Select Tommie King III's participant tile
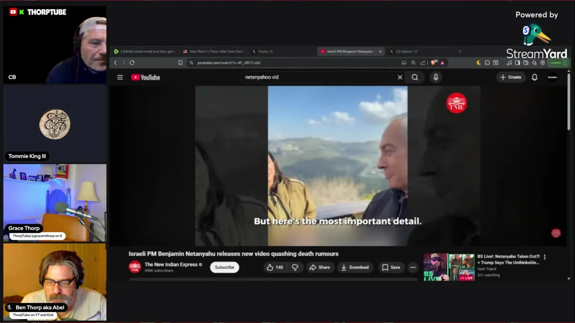The image size is (575, 323). click(x=55, y=124)
